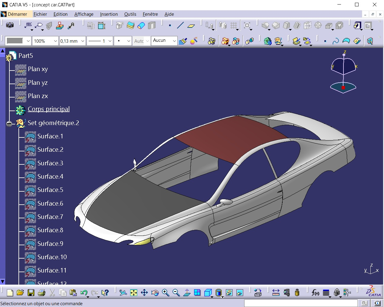This screenshot has height=307, width=384.
Task: Select the blue surface patch tool
Action: [346, 41]
